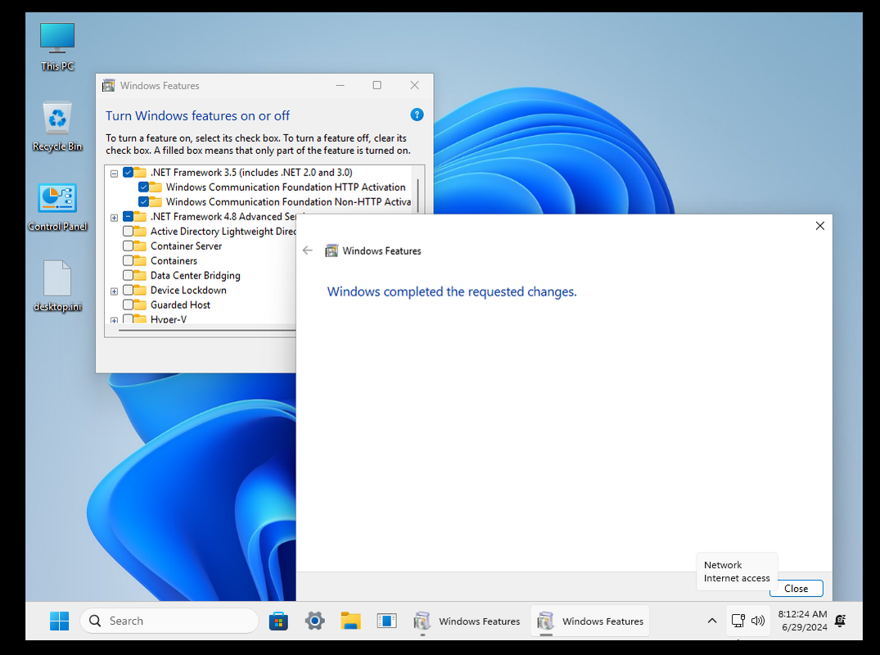Click the folder icon beside Device Lockdown
Image resolution: width=880 pixels, height=655 pixels.
pos(140,290)
